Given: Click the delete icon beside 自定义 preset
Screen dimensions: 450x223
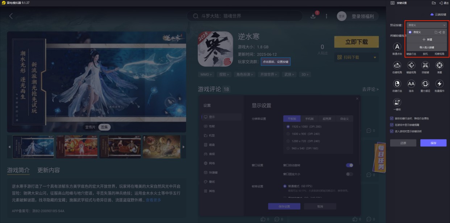Looking at the screenshot, I should tap(443, 32).
